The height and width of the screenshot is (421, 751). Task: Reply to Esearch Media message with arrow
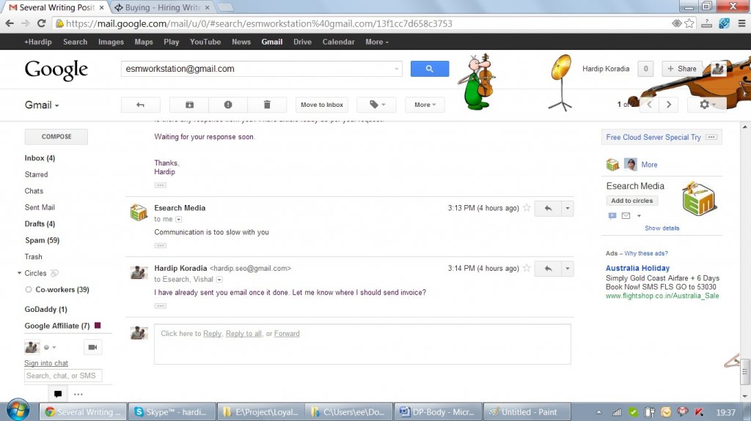548,208
